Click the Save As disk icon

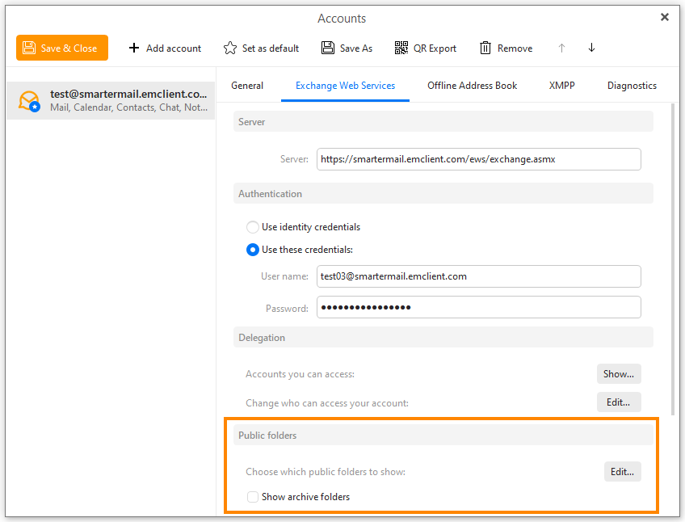click(328, 48)
